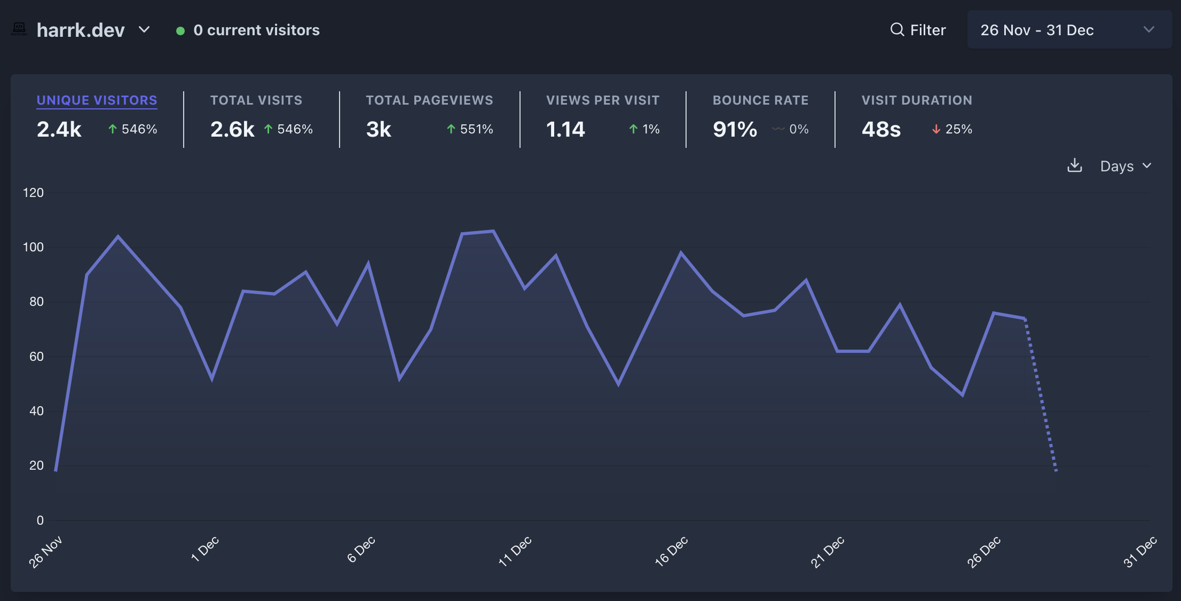Click the chart's highest peak near 10 Dec
The height and width of the screenshot is (601, 1181).
pyautogui.click(x=493, y=231)
